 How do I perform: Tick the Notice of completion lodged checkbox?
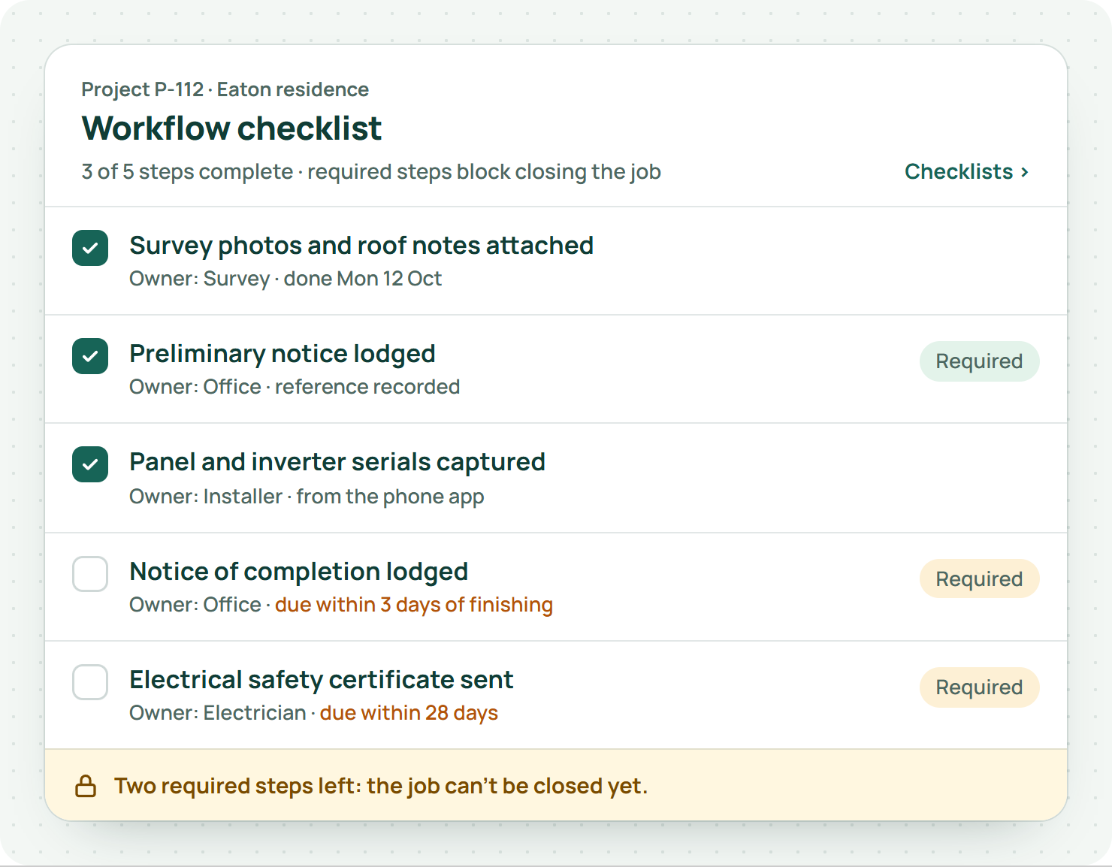pyautogui.click(x=90, y=574)
